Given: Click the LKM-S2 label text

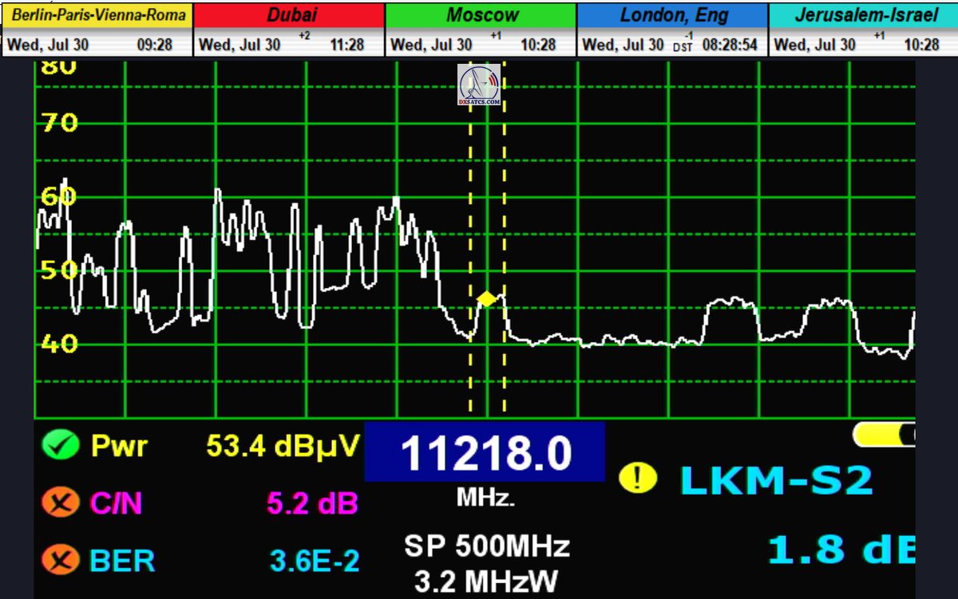Looking at the screenshot, I should 775,481.
